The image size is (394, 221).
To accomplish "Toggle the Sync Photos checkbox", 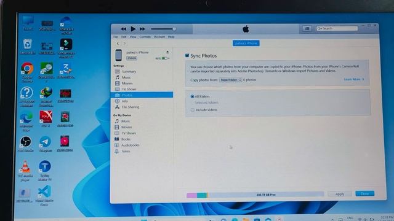I will pyautogui.click(x=187, y=56).
